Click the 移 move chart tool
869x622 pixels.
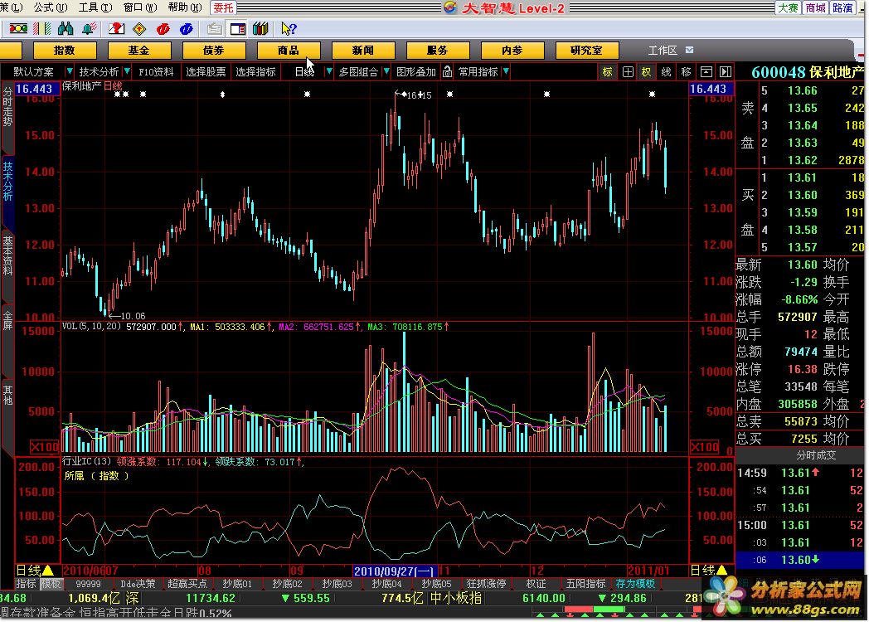686,71
